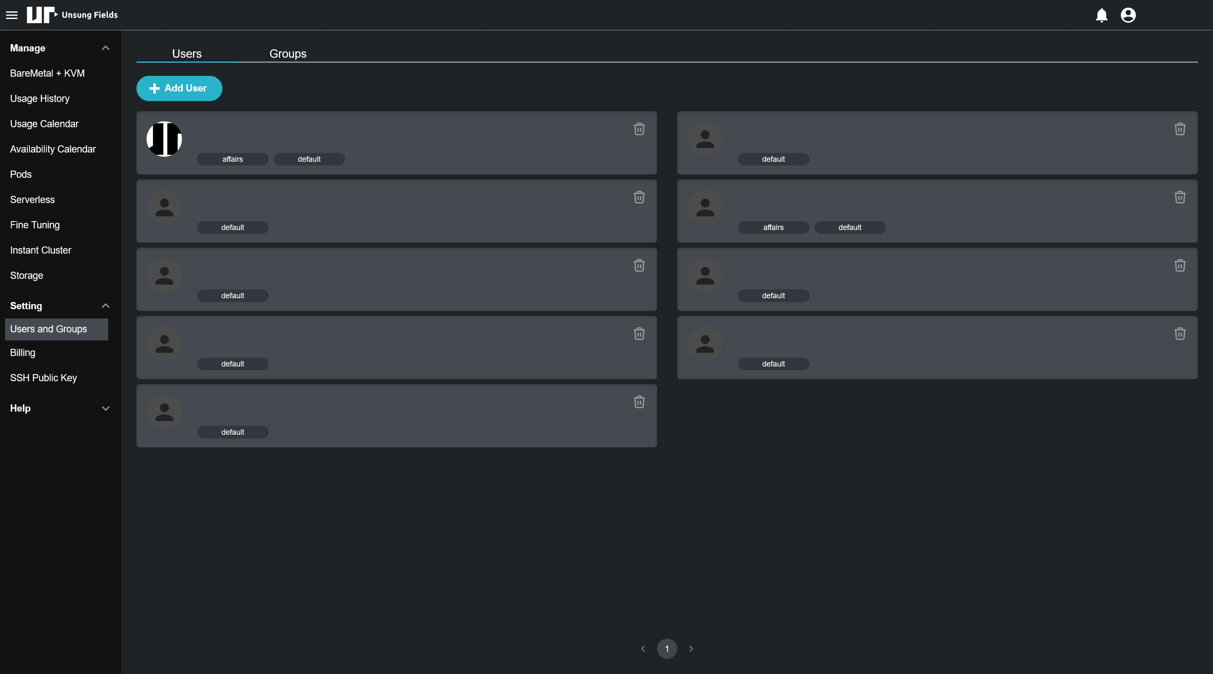1213x674 pixels.
Task: Open Billing in the sidebar
Action: (23, 352)
